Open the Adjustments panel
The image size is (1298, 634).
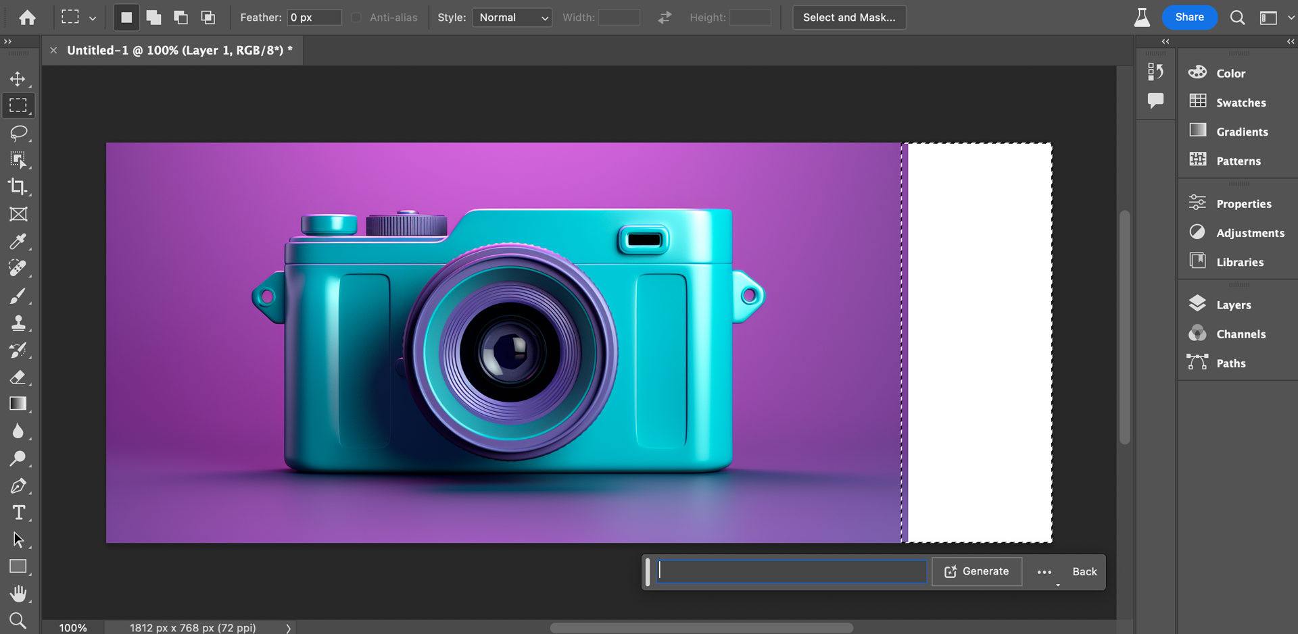pos(1237,233)
